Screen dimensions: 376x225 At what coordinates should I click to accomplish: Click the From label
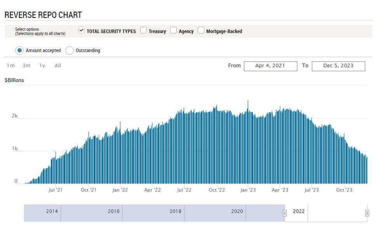click(234, 66)
